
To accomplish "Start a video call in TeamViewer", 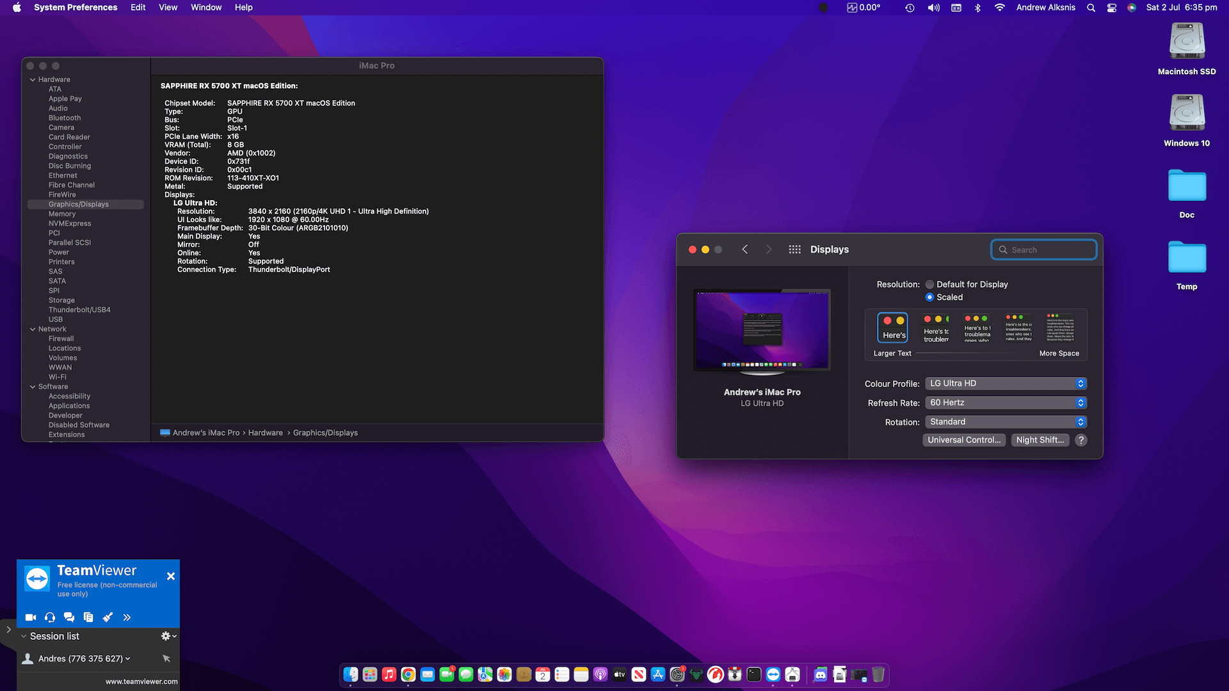I will [30, 617].
